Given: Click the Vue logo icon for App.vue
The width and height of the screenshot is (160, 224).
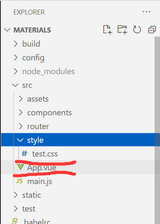Looking at the screenshot, I should (x=20, y=167).
